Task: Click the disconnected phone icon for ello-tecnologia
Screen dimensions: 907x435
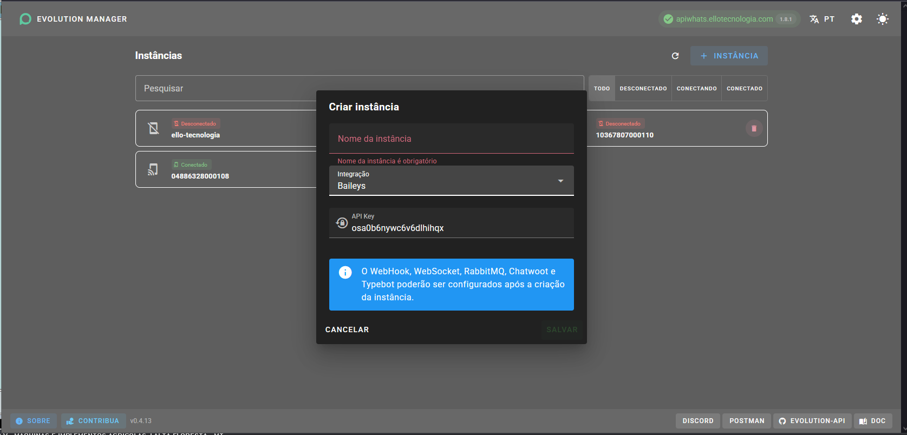Action: click(153, 128)
